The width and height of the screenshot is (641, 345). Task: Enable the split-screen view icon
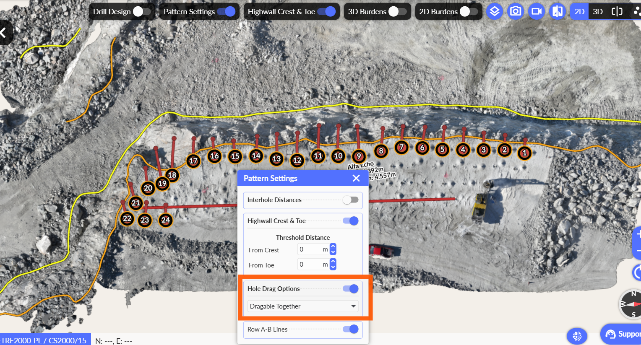click(x=617, y=11)
